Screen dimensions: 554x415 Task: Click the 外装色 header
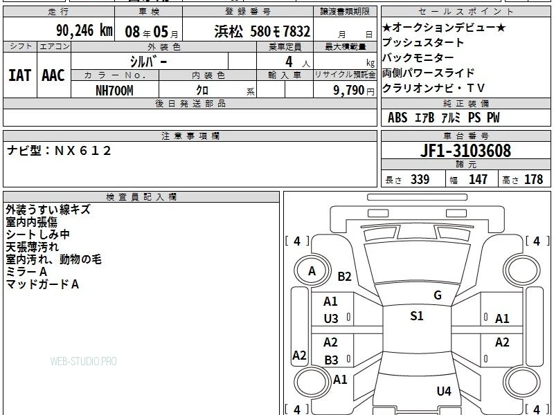164,47
